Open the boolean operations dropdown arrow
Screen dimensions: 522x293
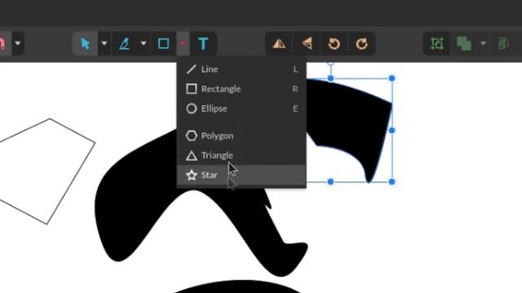pos(483,43)
